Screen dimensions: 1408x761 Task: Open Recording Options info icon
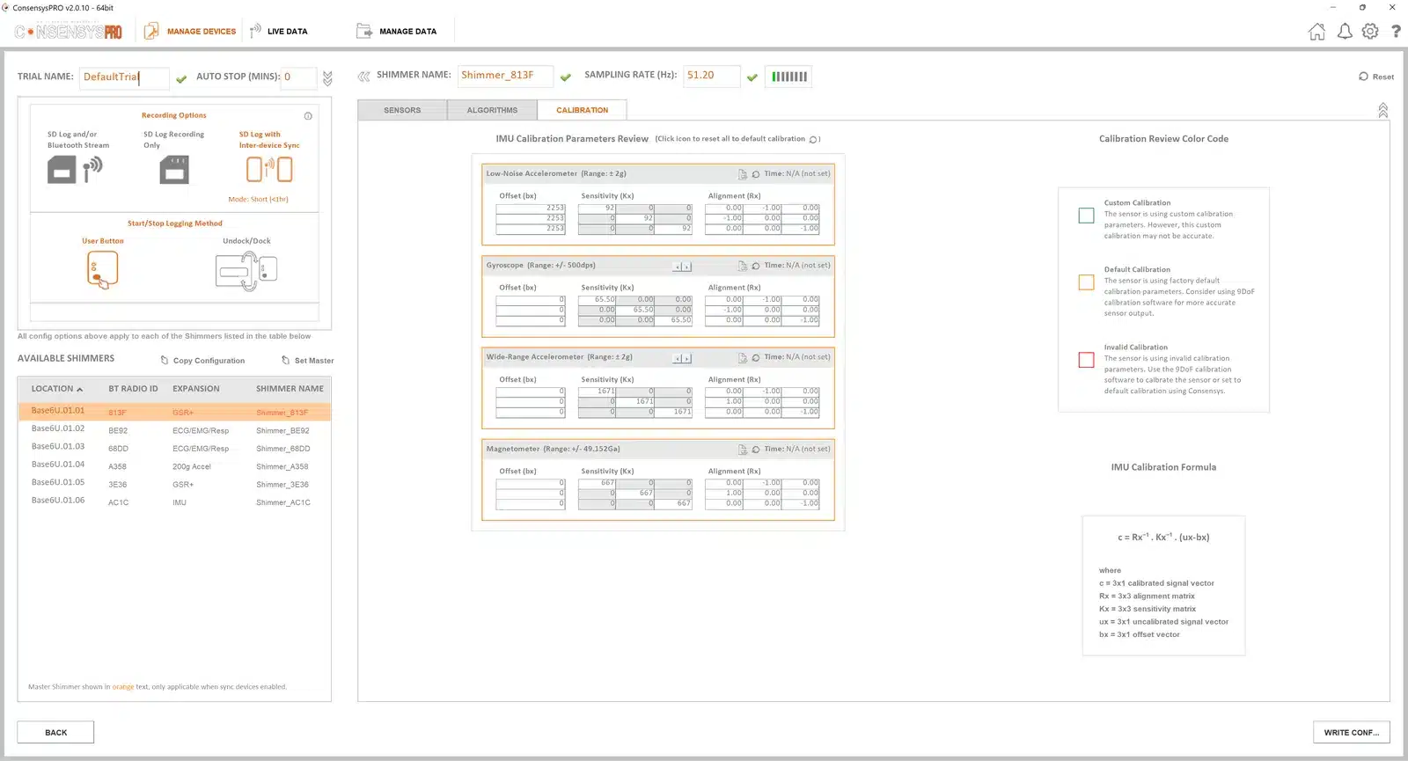point(308,116)
